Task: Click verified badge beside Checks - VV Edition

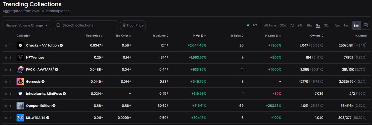Action: coord(61,45)
